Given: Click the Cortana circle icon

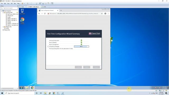Looking at the screenshot, I should (x=37, y=93).
